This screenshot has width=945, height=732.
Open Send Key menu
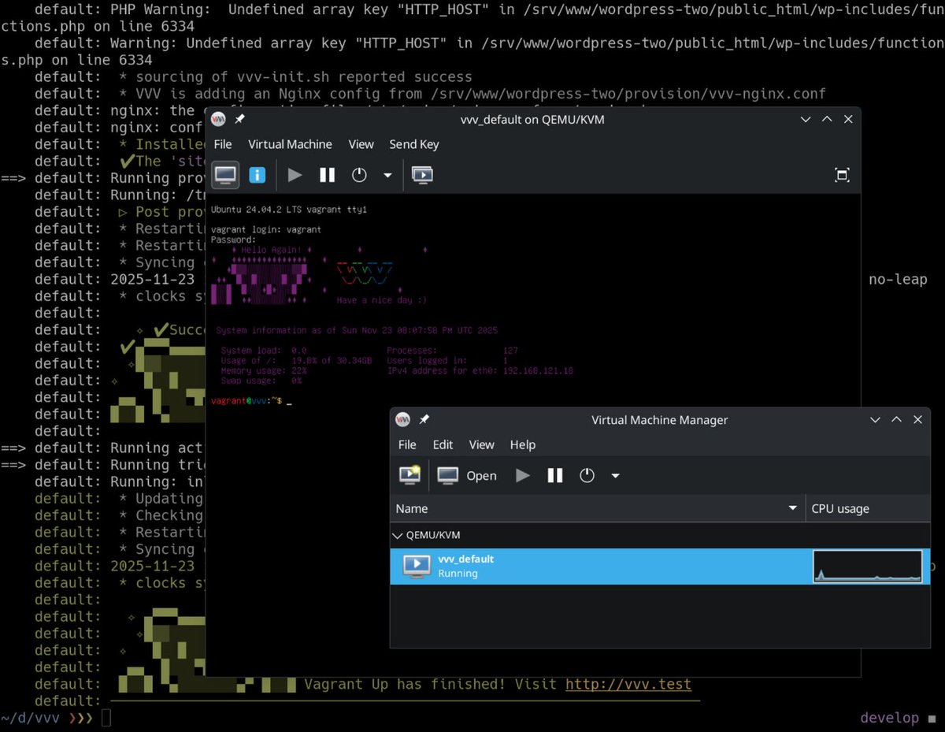(414, 144)
